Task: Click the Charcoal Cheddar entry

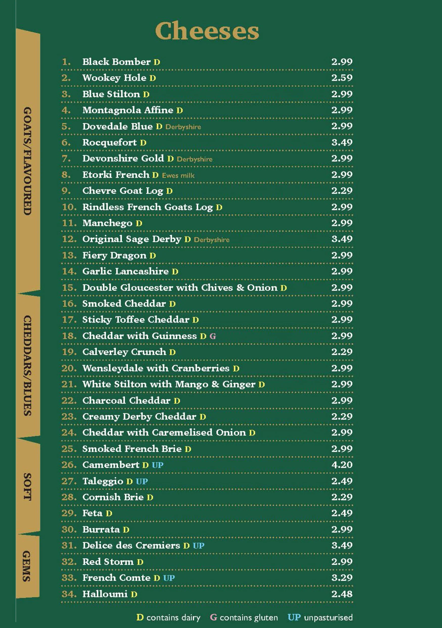Action: click(x=207, y=401)
